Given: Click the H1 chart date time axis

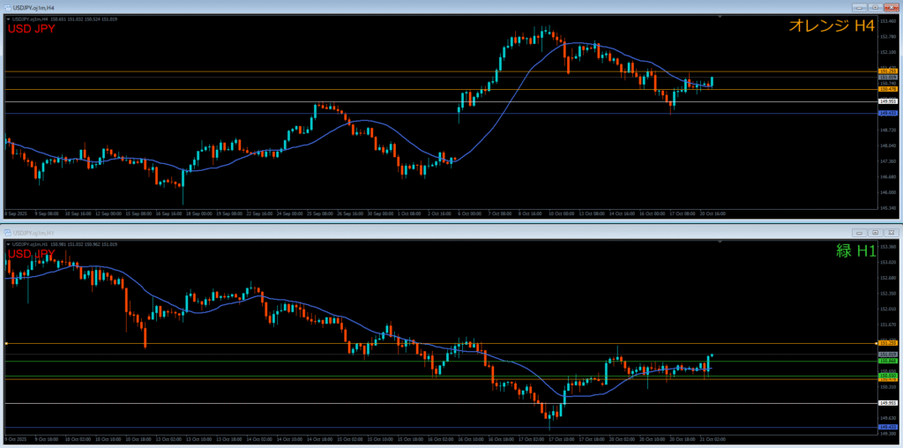Looking at the screenshot, I should 353,438.
